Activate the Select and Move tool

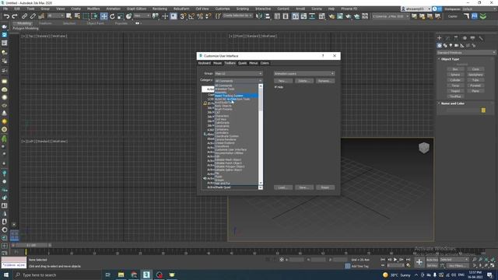103,16
